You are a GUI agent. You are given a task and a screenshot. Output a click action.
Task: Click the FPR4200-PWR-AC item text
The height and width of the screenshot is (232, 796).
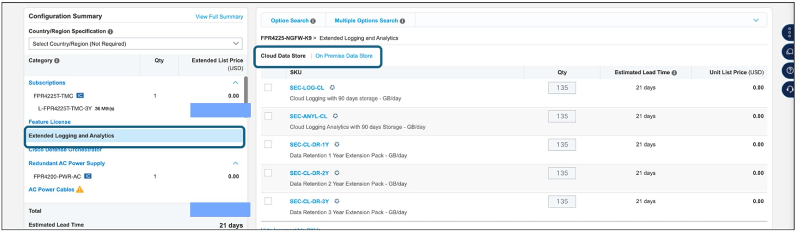57,177
